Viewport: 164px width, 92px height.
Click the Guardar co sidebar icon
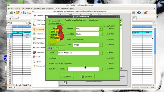pos(34,38)
